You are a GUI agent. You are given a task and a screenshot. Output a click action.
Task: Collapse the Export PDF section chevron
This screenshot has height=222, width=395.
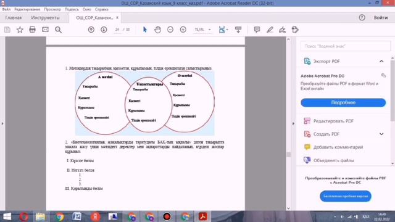click(381, 61)
